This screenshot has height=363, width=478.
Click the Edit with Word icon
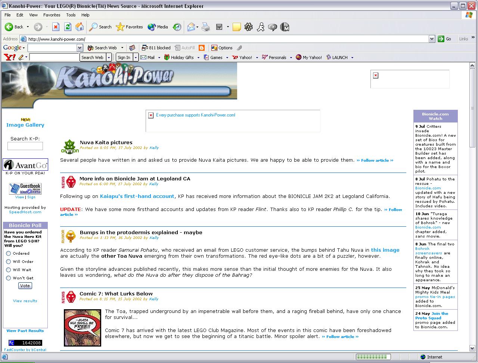pyautogui.click(x=219, y=27)
